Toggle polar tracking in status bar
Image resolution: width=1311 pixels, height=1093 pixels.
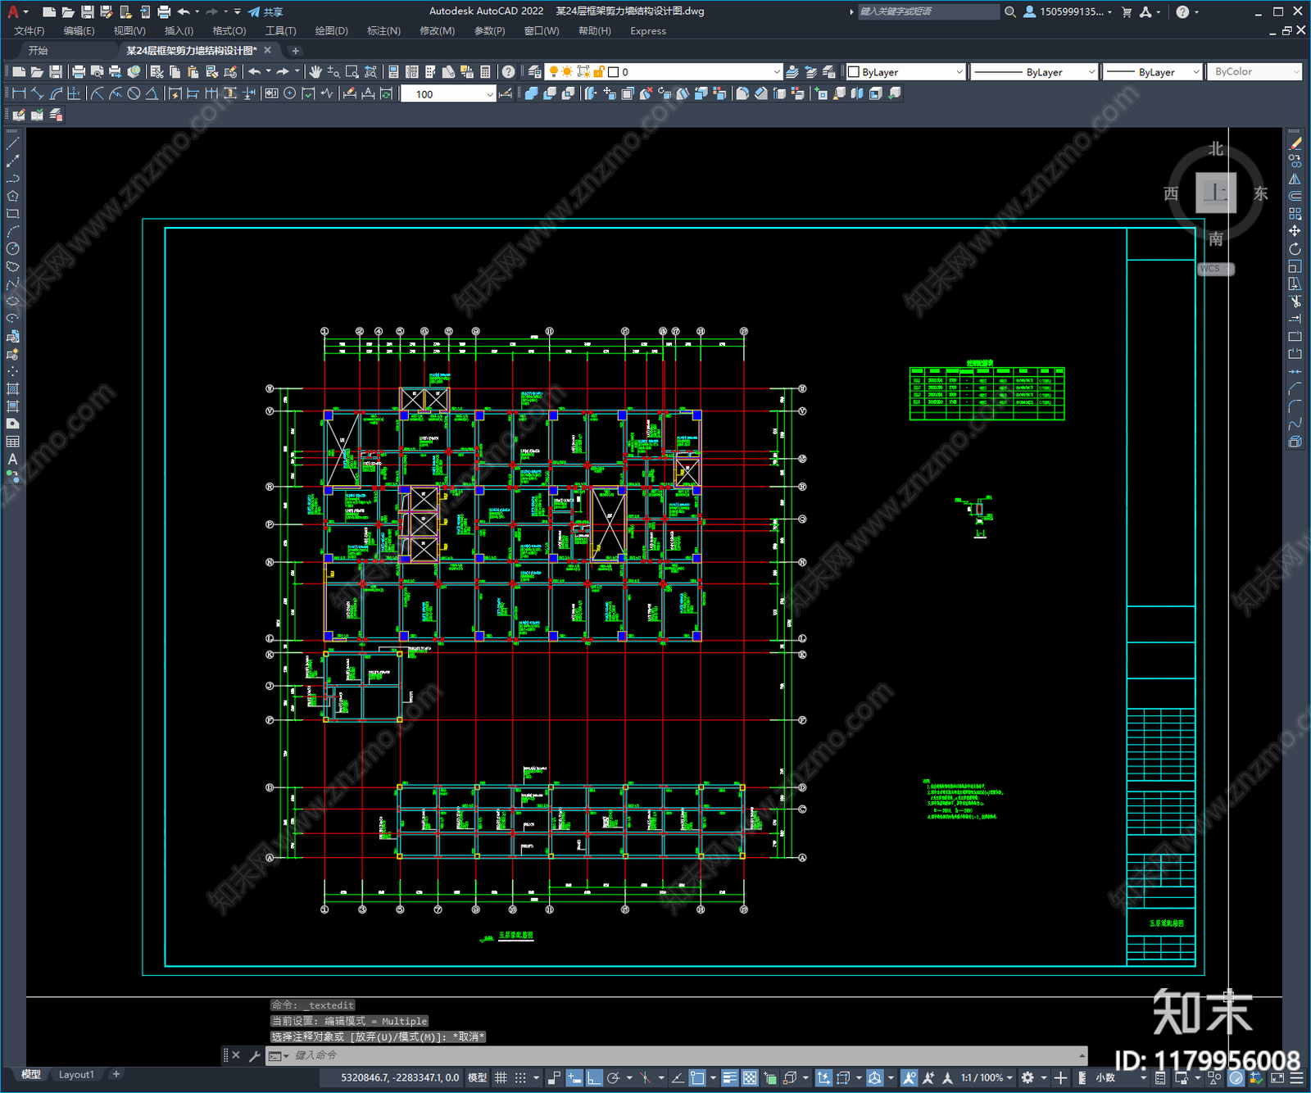point(613,1077)
